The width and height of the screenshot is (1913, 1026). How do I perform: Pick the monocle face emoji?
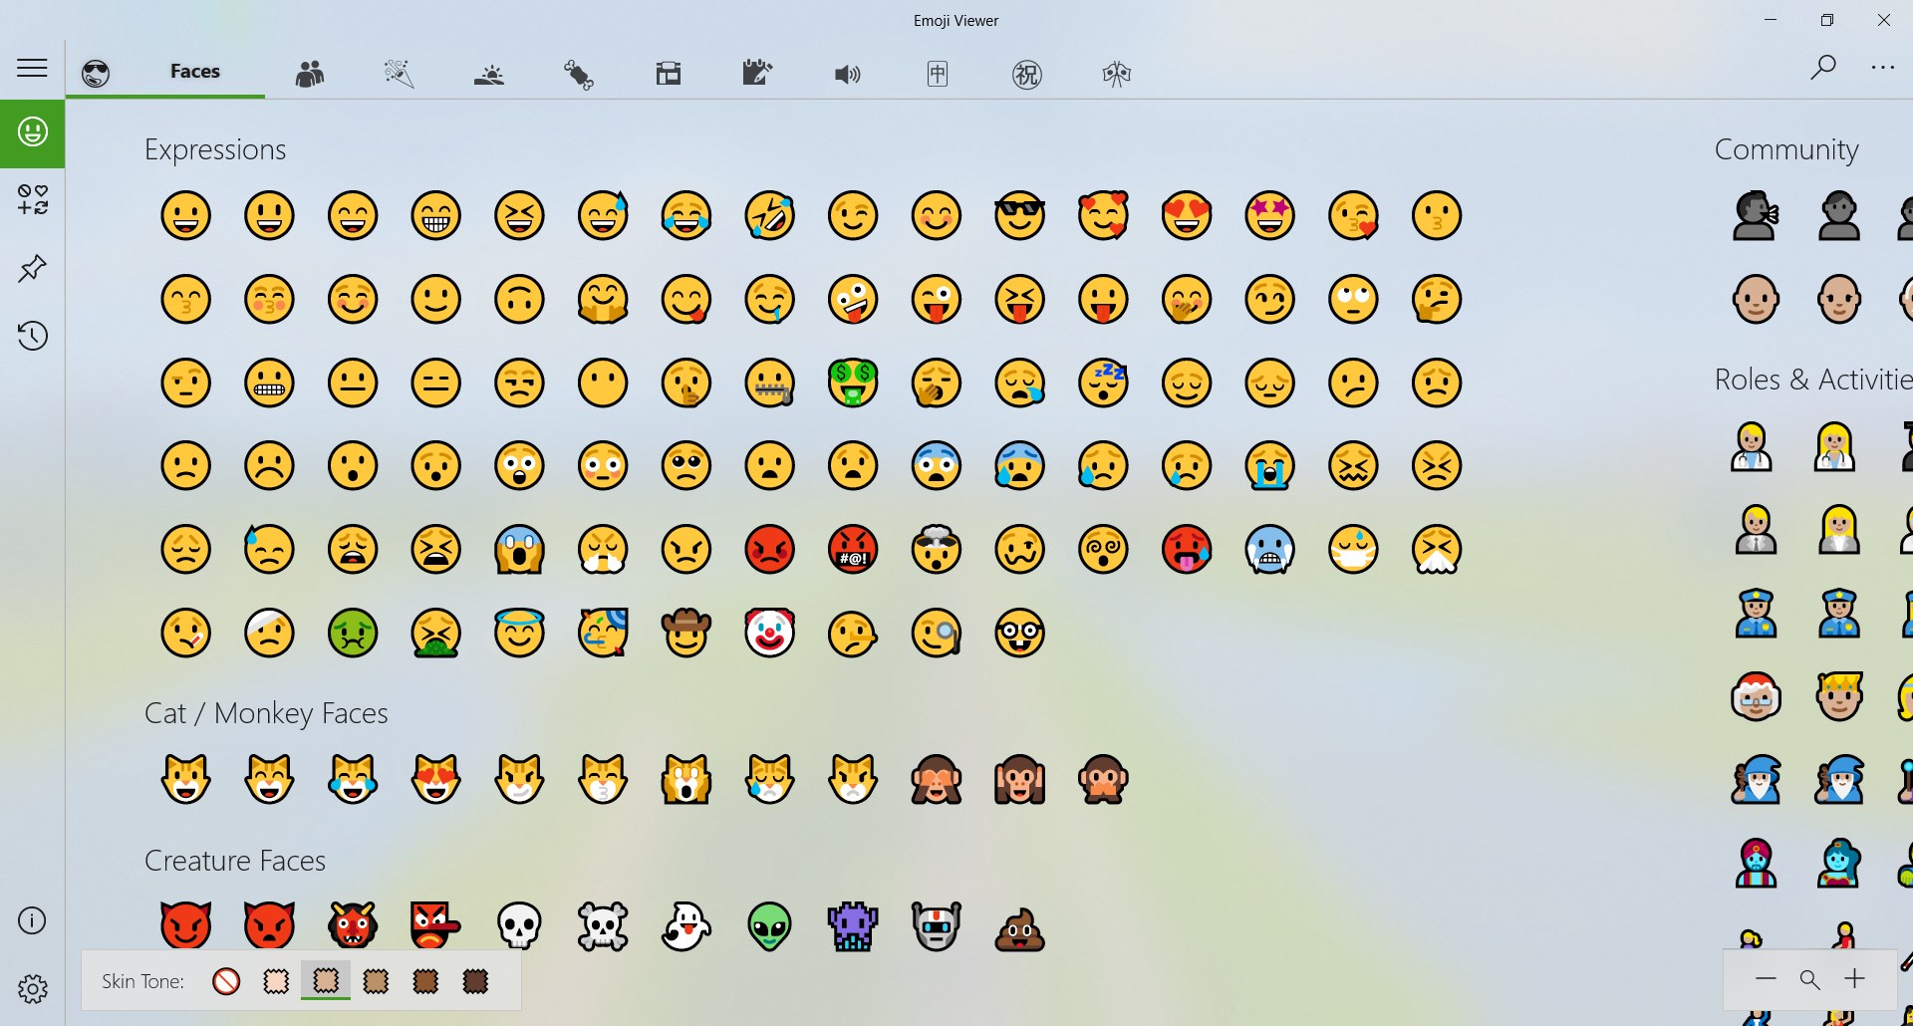click(x=937, y=633)
